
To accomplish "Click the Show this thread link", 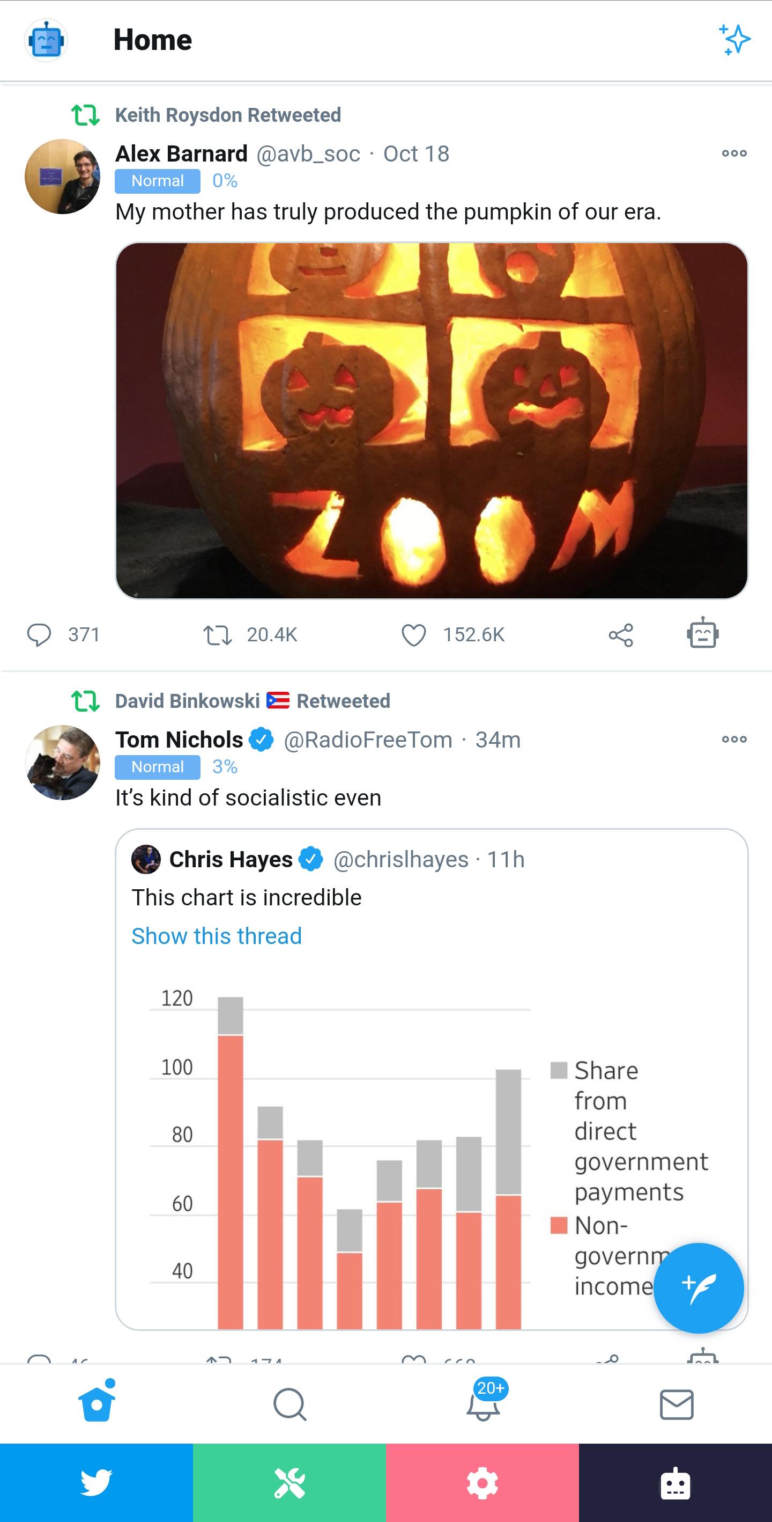I will click(x=217, y=936).
